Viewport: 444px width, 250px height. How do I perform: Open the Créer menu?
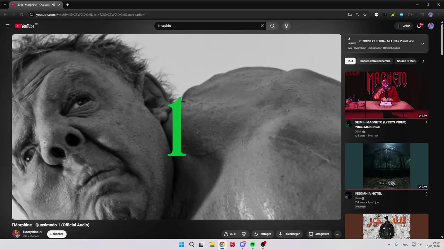pyautogui.click(x=403, y=26)
